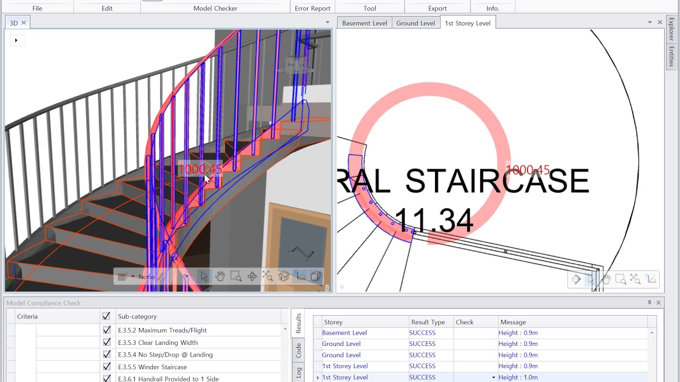Sort results by Check column header

pos(475,322)
